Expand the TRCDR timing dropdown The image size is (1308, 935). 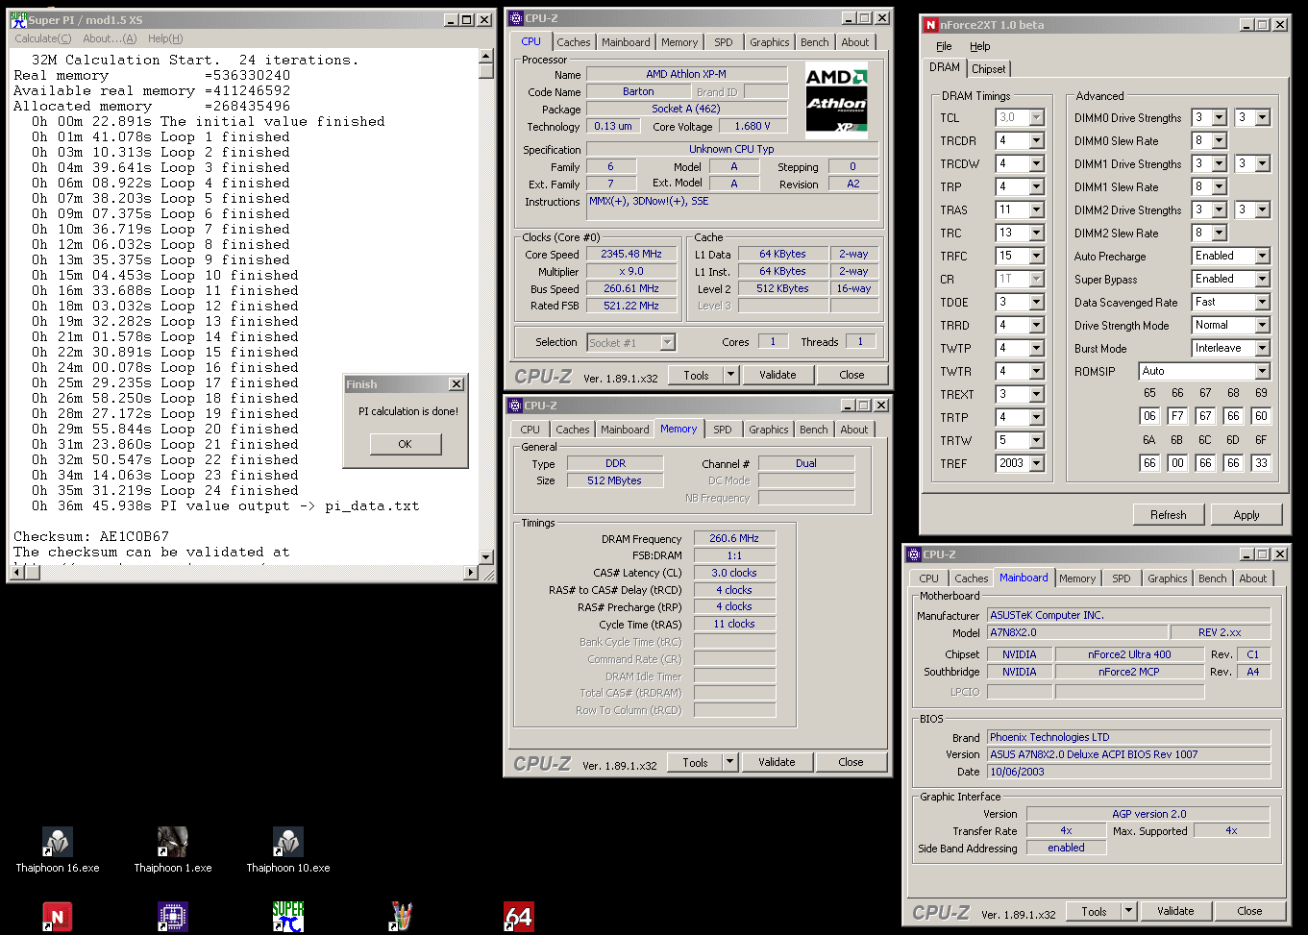click(x=1037, y=140)
